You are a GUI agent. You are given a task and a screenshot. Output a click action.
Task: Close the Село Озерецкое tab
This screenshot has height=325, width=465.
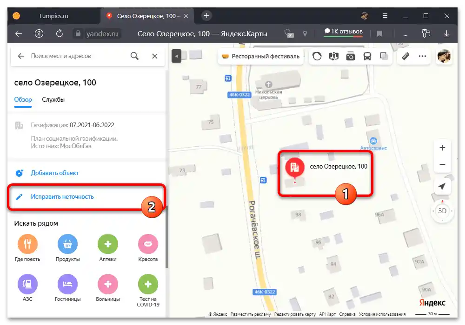[186, 16]
